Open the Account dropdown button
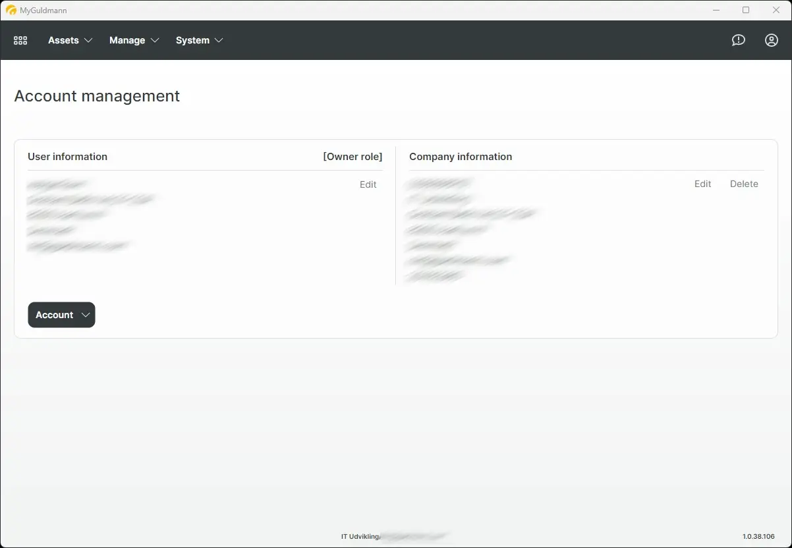 (61, 315)
